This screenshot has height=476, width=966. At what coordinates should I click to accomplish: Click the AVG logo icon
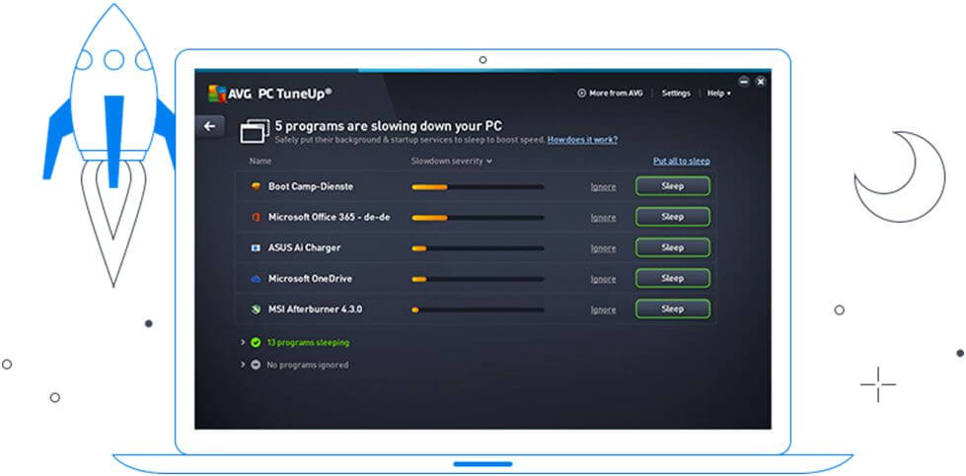point(217,94)
